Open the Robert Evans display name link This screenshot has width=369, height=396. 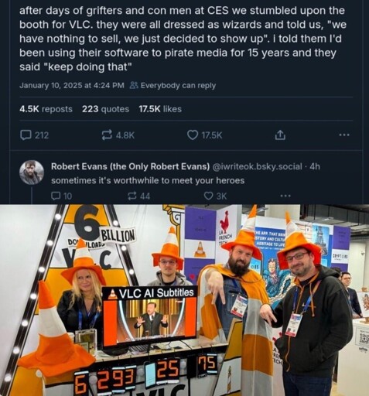tap(130, 166)
